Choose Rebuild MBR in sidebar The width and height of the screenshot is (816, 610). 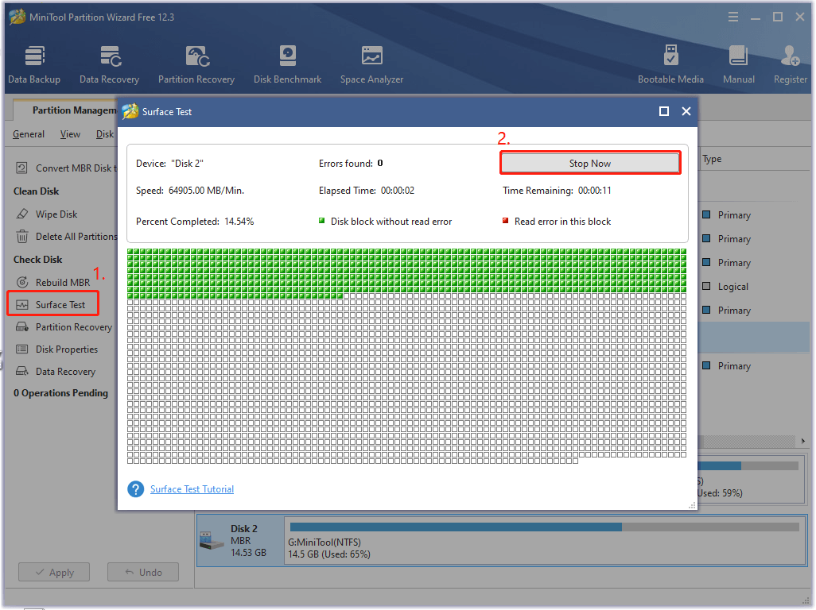[53, 282]
